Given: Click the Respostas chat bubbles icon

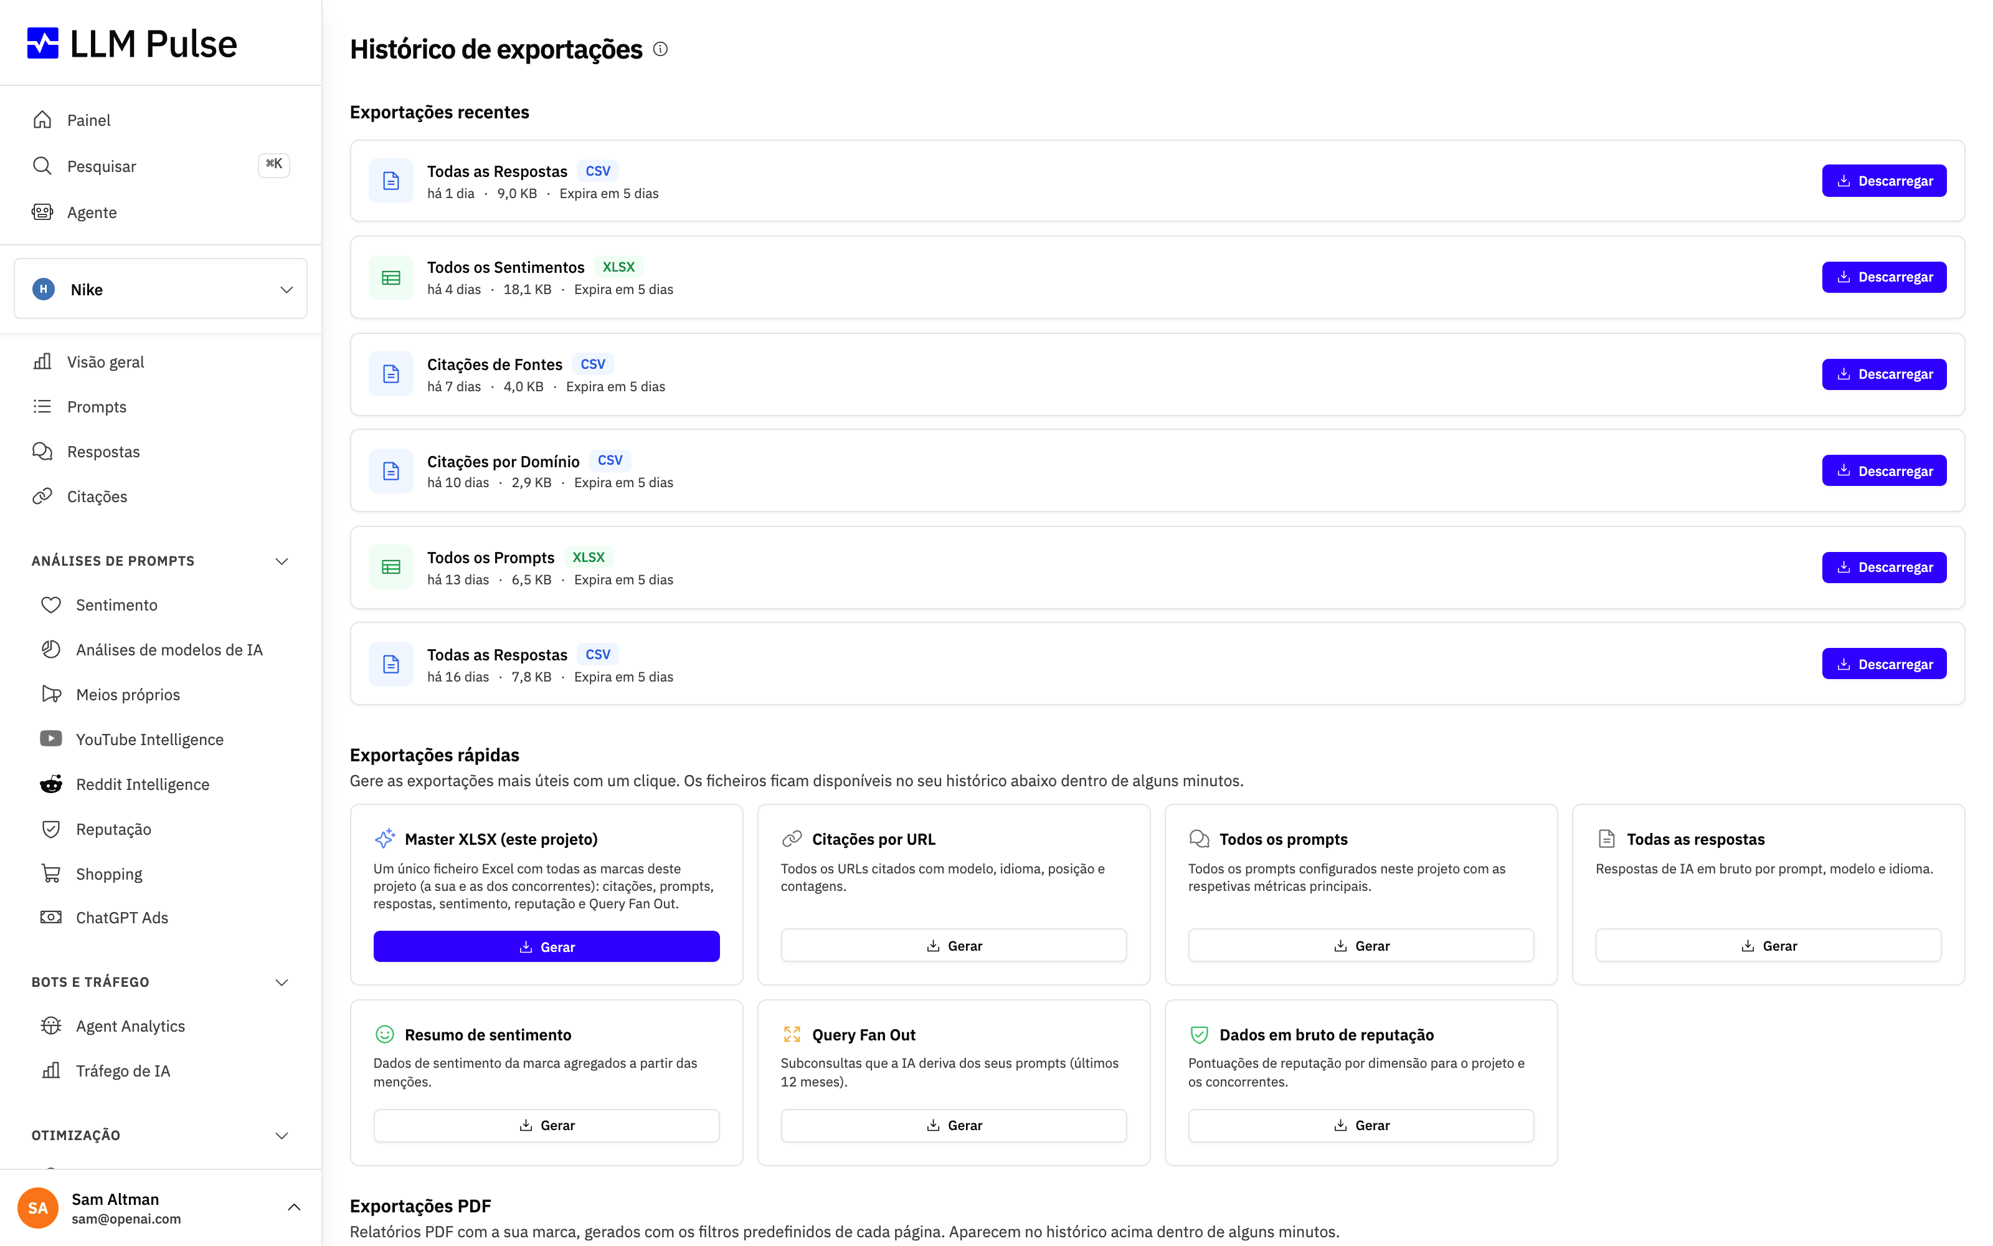Looking at the screenshot, I should [x=43, y=451].
